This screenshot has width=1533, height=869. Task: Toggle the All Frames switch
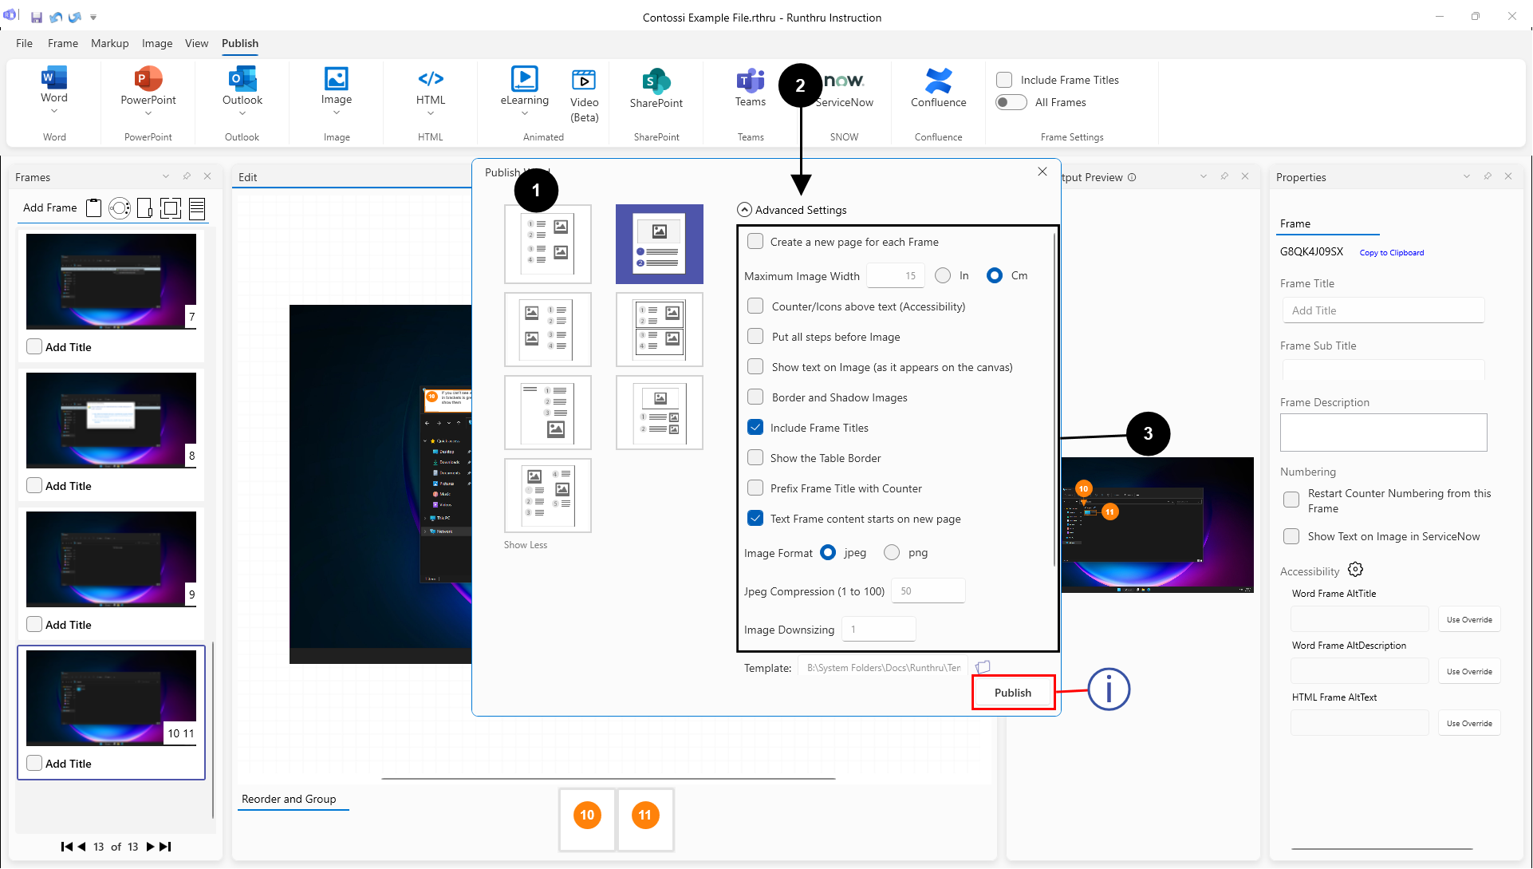coord(1011,102)
